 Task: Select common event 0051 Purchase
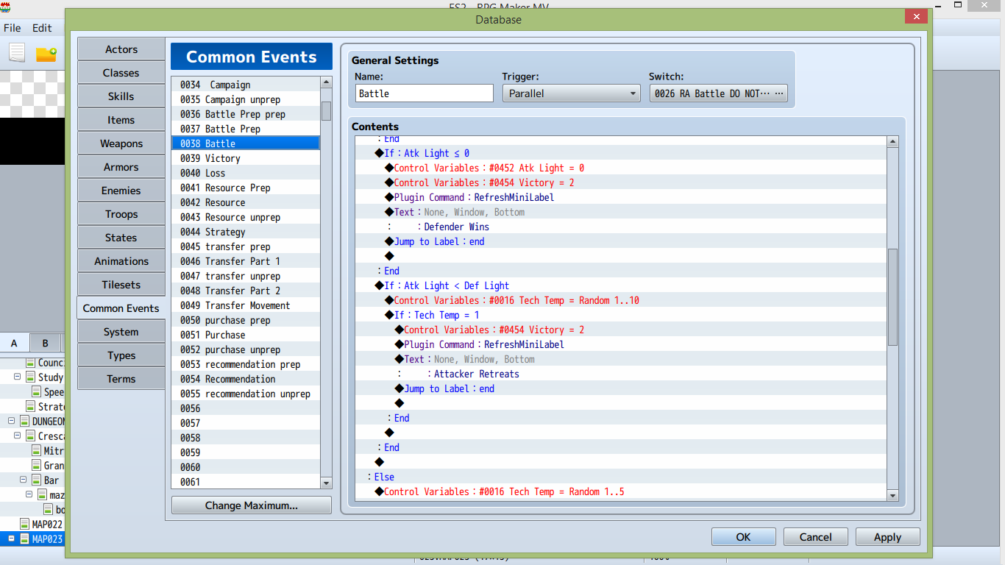246,335
